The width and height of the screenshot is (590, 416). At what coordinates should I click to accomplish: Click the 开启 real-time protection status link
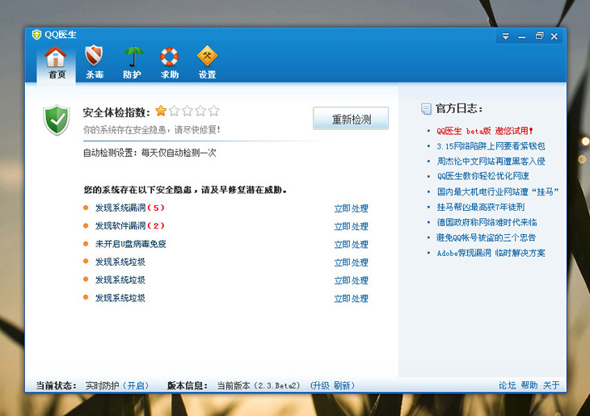(x=136, y=385)
